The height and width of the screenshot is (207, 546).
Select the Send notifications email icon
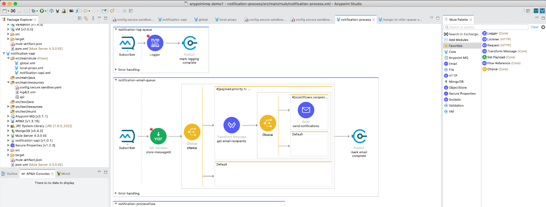(306, 110)
